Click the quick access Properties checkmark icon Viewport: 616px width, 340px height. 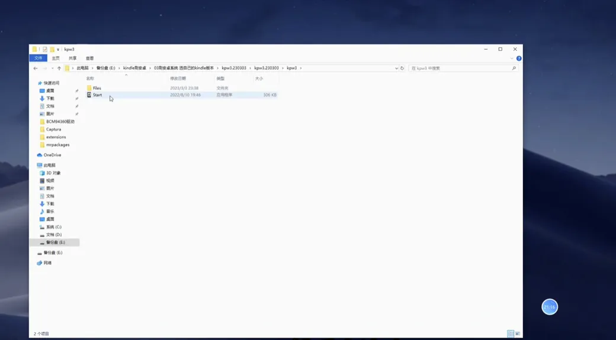click(45, 50)
